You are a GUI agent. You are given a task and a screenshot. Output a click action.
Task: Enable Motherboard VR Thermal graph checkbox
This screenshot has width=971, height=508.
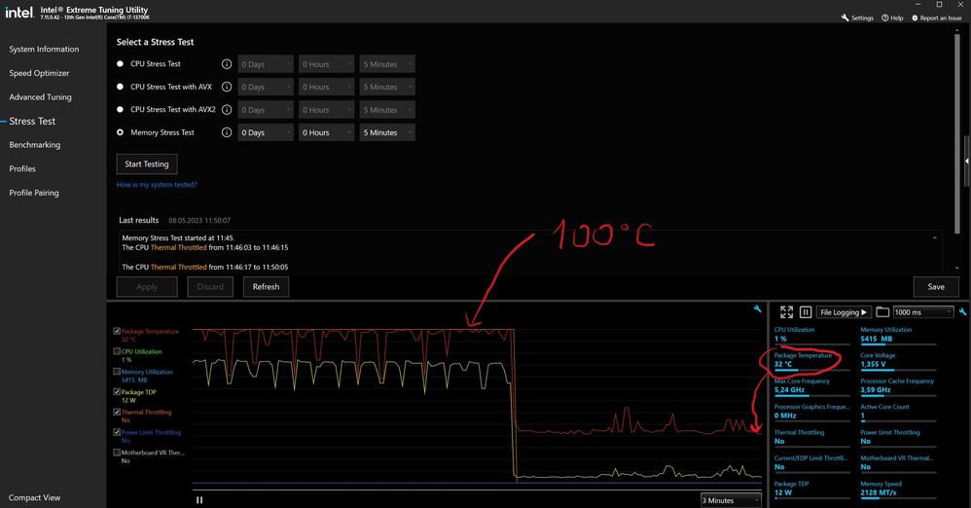point(117,453)
